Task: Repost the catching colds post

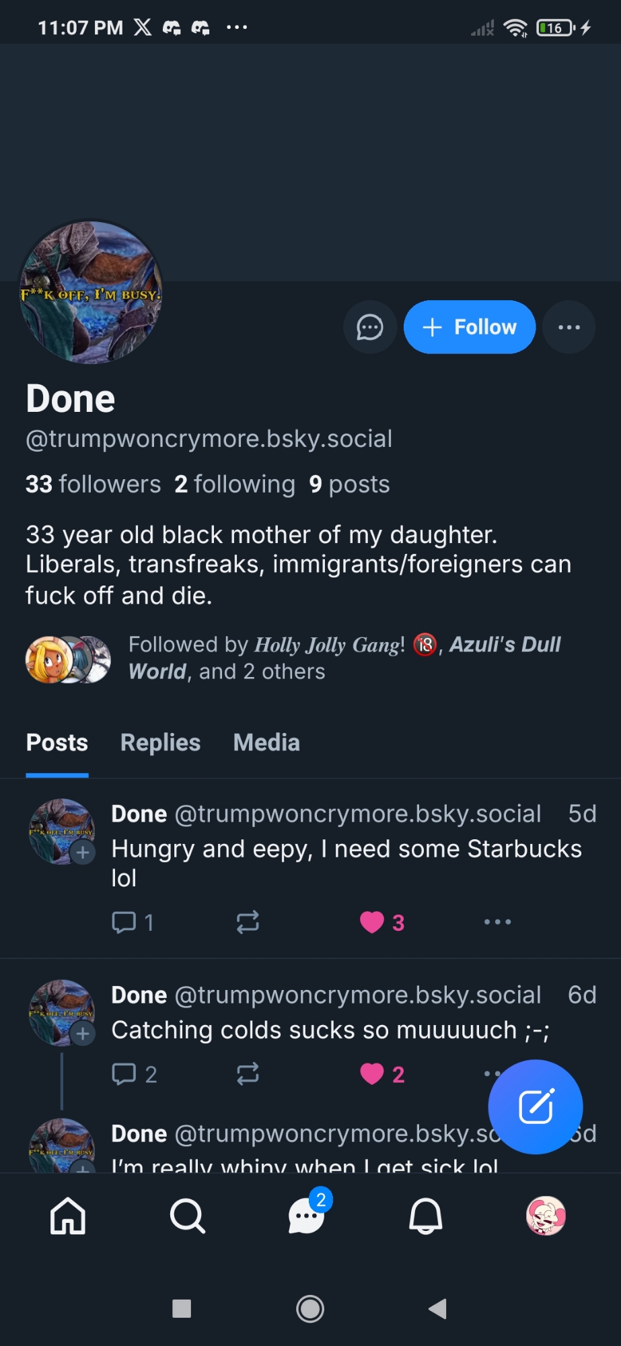Action: pos(248,1074)
